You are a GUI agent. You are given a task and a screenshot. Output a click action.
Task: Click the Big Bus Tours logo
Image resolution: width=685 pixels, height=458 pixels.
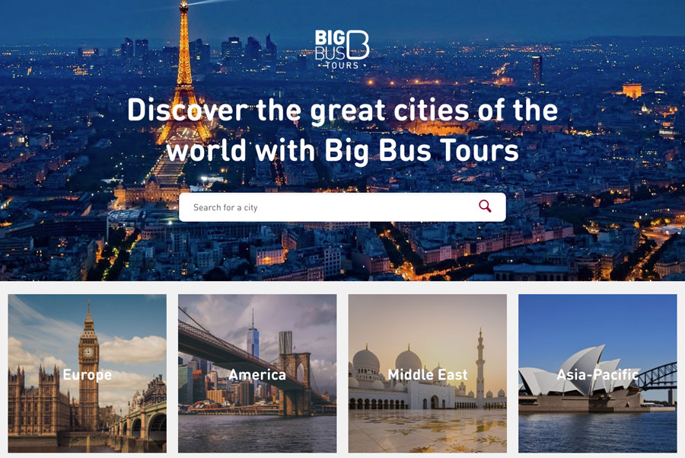pos(342,50)
